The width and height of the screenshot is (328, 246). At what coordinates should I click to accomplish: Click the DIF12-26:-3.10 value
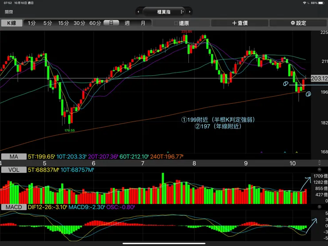click(x=47, y=207)
